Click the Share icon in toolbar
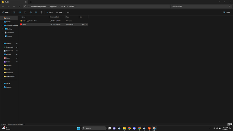The image size is (233, 131). 36,12
